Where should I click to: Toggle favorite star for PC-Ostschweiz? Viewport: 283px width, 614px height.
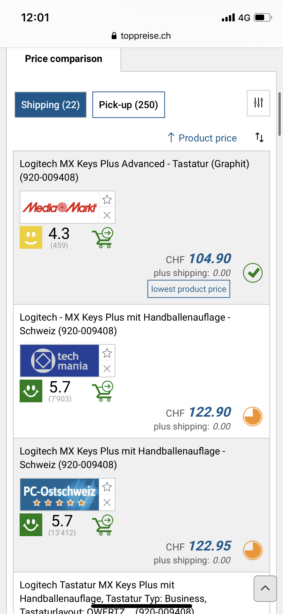pyautogui.click(x=107, y=487)
